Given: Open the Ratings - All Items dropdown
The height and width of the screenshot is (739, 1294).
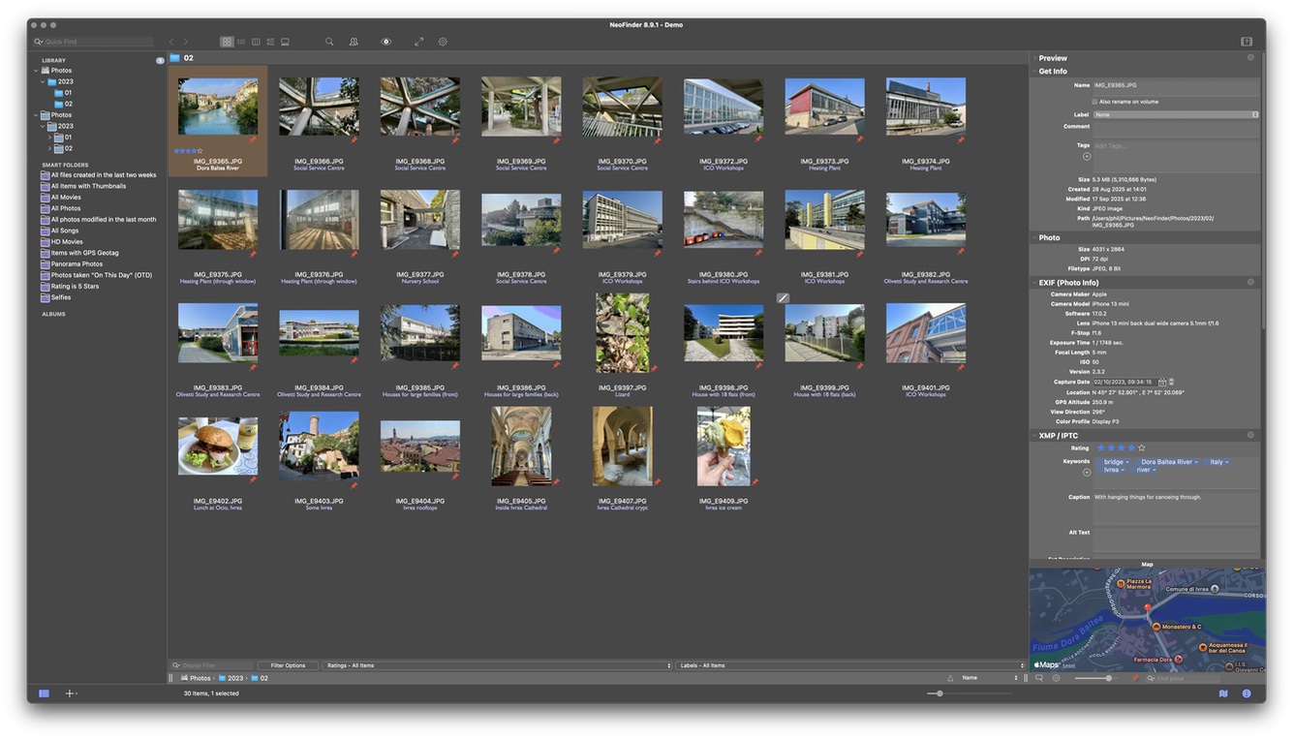Looking at the screenshot, I should tap(498, 665).
